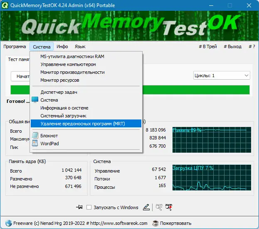Click the value 828 844
This screenshot has width=259, height=229.
tap(158, 138)
